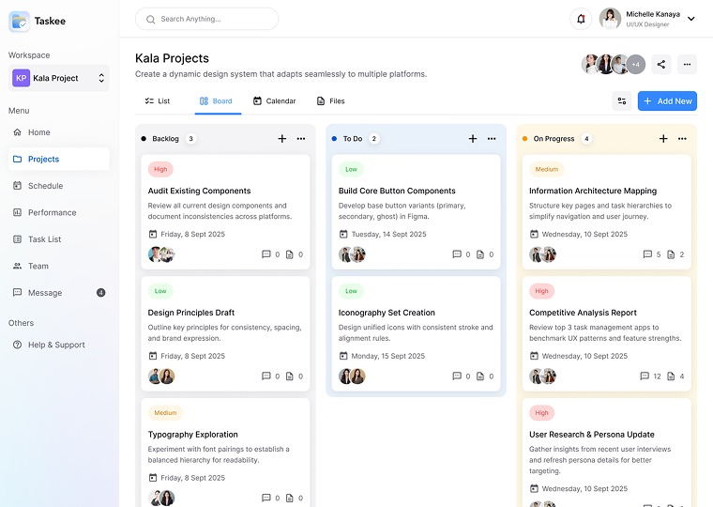
Task: Click the +4 members avatar
Action: pos(636,64)
